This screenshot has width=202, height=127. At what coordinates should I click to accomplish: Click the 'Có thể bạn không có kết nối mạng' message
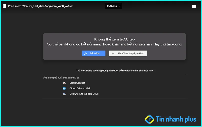point(115,44)
